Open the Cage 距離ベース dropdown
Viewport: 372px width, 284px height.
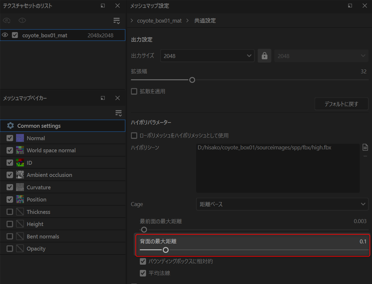(x=282, y=204)
